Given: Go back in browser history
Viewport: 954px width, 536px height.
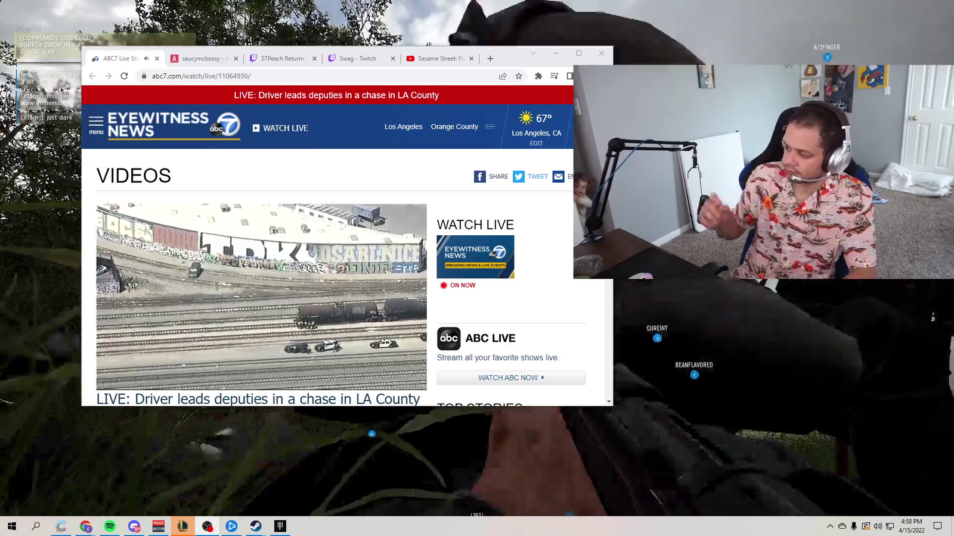Looking at the screenshot, I should click(92, 76).
